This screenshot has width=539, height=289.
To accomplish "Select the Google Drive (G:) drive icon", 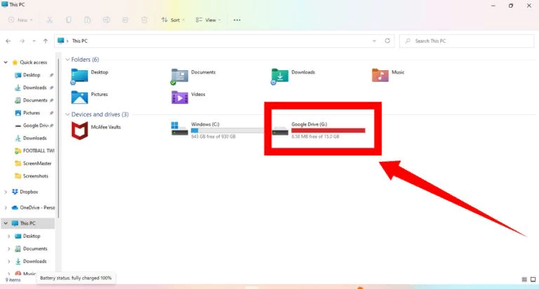I will click(280, 130).
